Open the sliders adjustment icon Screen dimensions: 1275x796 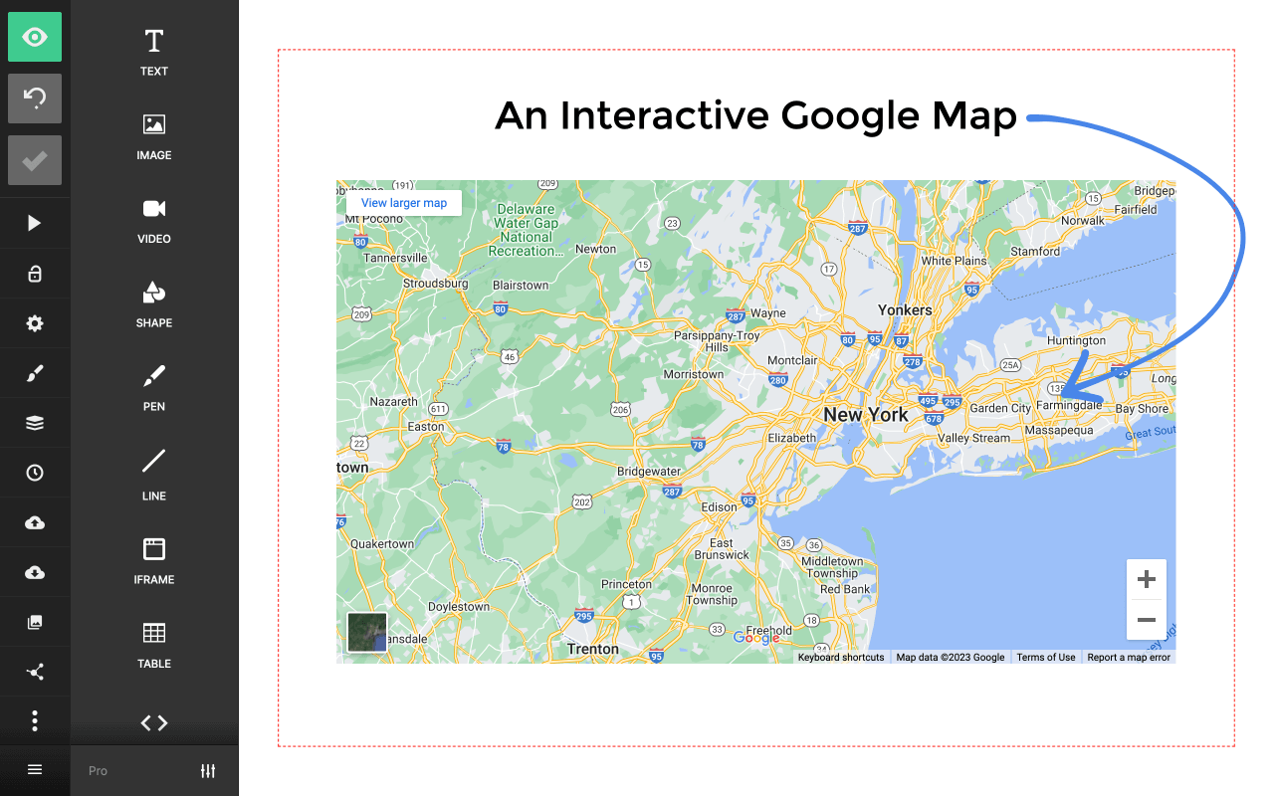click(x=208, y=771)
